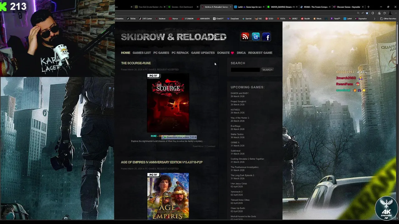Open the DeepSeek bookmark
Screen dimensions: 399x224
pyautogui.click(x=233, y=19)
